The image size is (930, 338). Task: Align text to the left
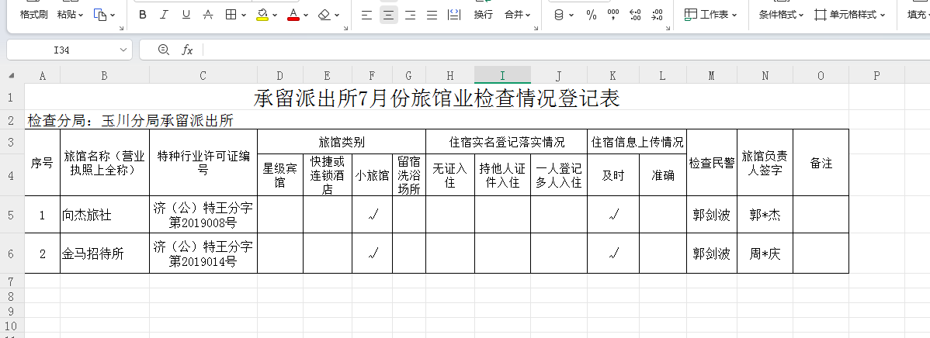(366, 15)
